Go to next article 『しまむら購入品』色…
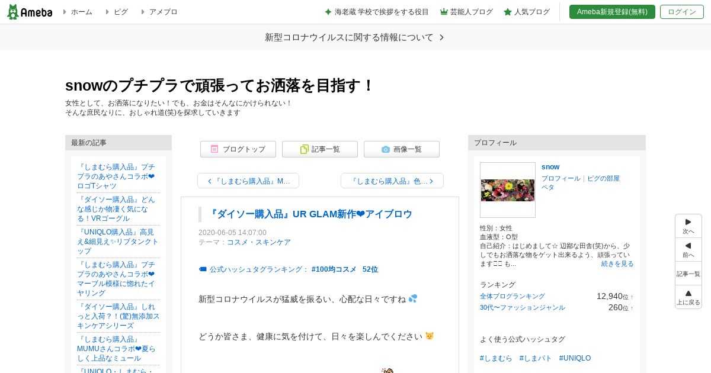The width and height of the screenshot is (711, 373). point(392,181)
